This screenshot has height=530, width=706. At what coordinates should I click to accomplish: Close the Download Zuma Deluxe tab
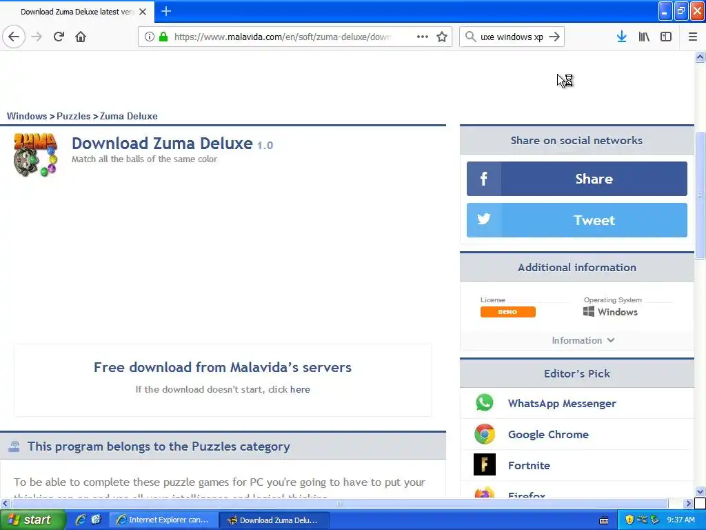pyautogui.click(x=143, y=12)
